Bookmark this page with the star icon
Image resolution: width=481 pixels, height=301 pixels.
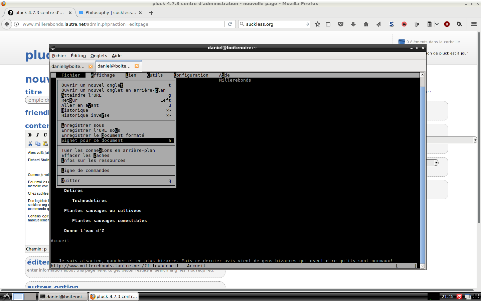tap(318, 24)
